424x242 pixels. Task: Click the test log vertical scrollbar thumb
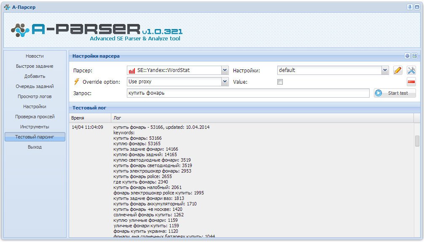417,141
